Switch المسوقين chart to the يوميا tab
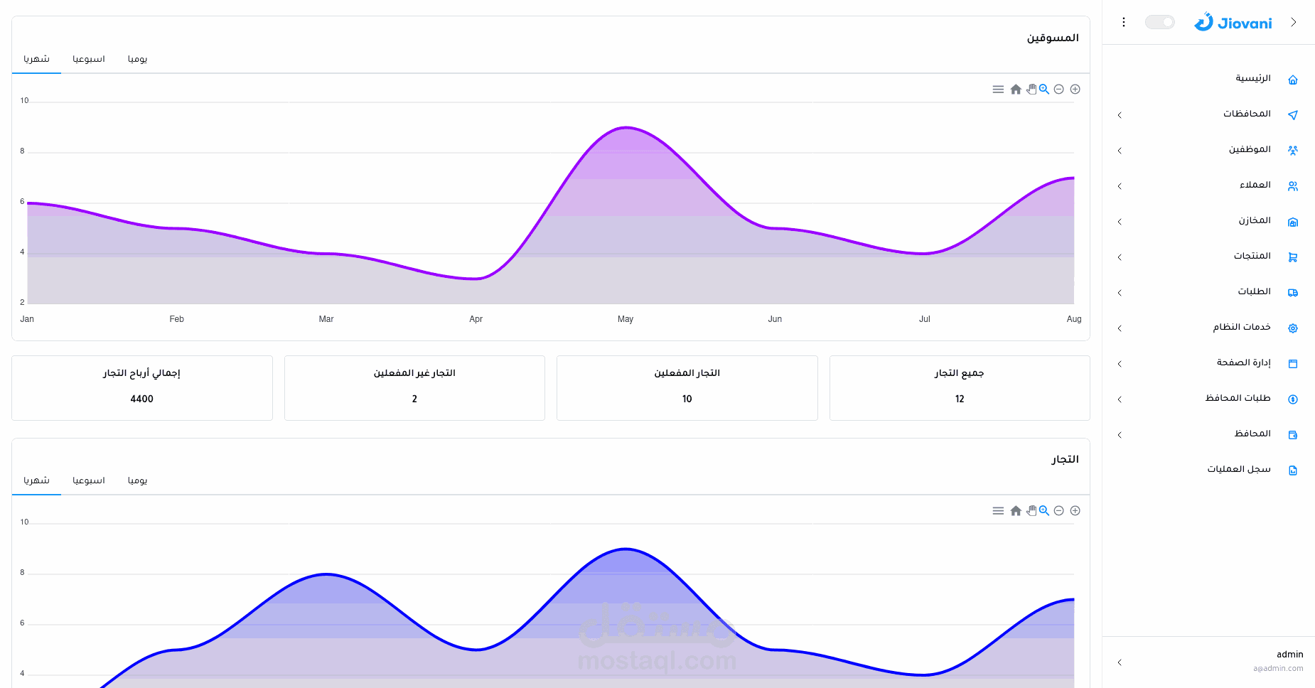Viewport: 1315px width, 688px height. [137, 59]
